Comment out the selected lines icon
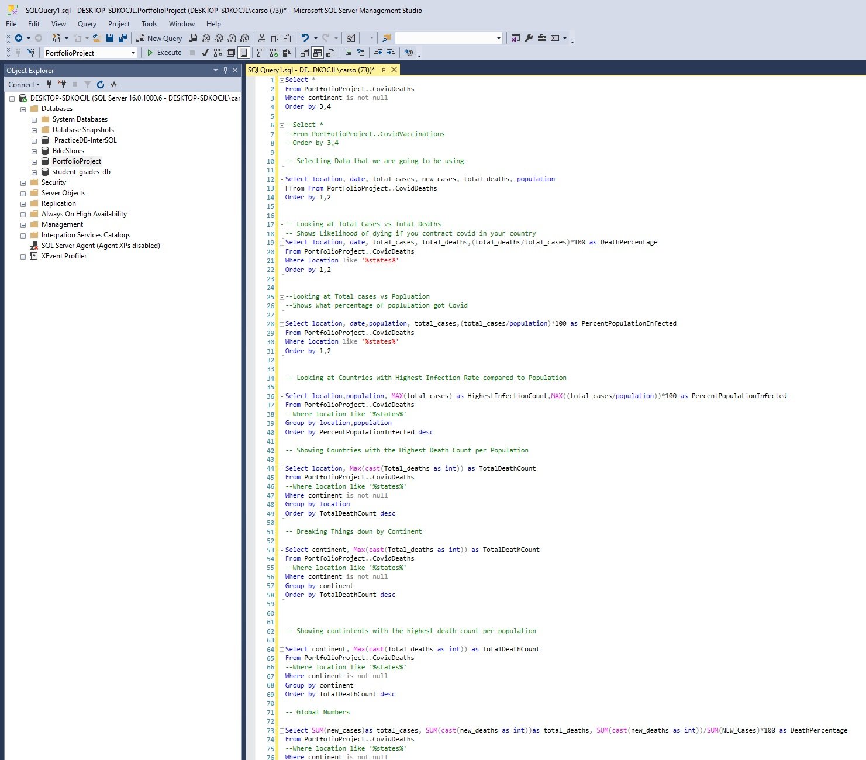 tap(348, 53)
